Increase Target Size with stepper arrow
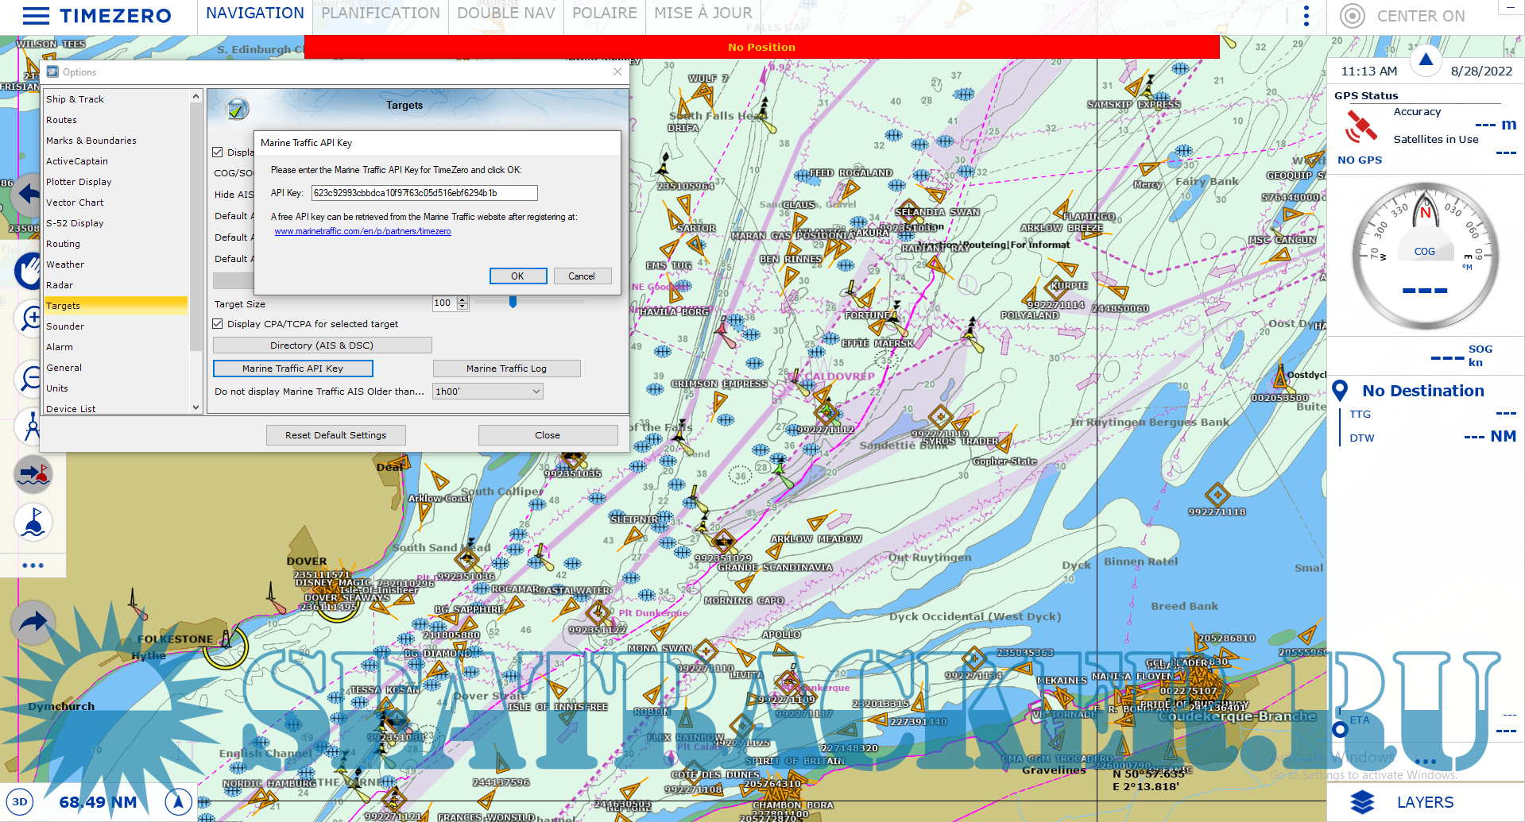This screenshot has width=1525, height=822. (x=463, y=300)
